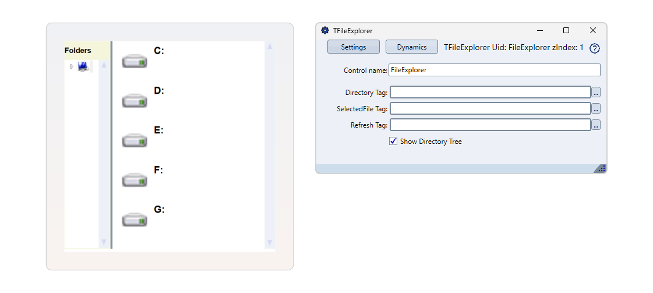Open Directory Tag browse ellipsis button
Image resolution: width=653 pixels, height=293 pixels.
coord(596,92)
